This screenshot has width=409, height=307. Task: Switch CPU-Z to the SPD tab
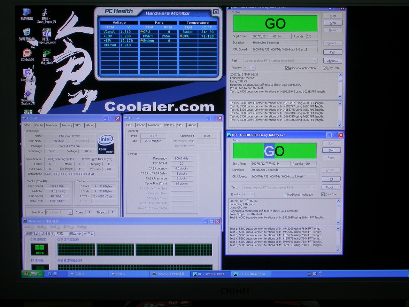[78, 125]
